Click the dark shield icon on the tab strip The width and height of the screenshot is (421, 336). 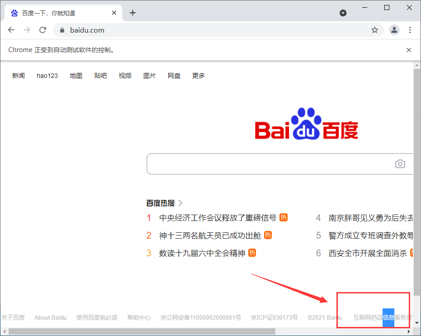(343, 13)
